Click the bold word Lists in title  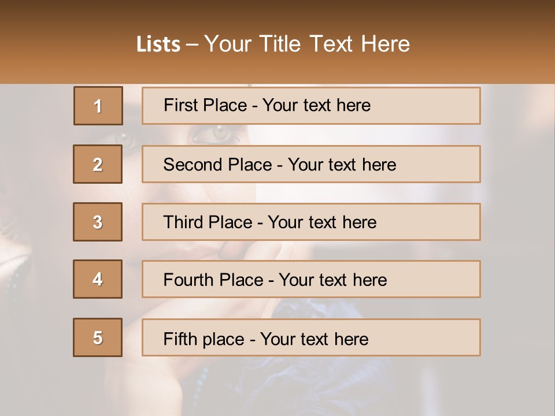pos(158,44)
